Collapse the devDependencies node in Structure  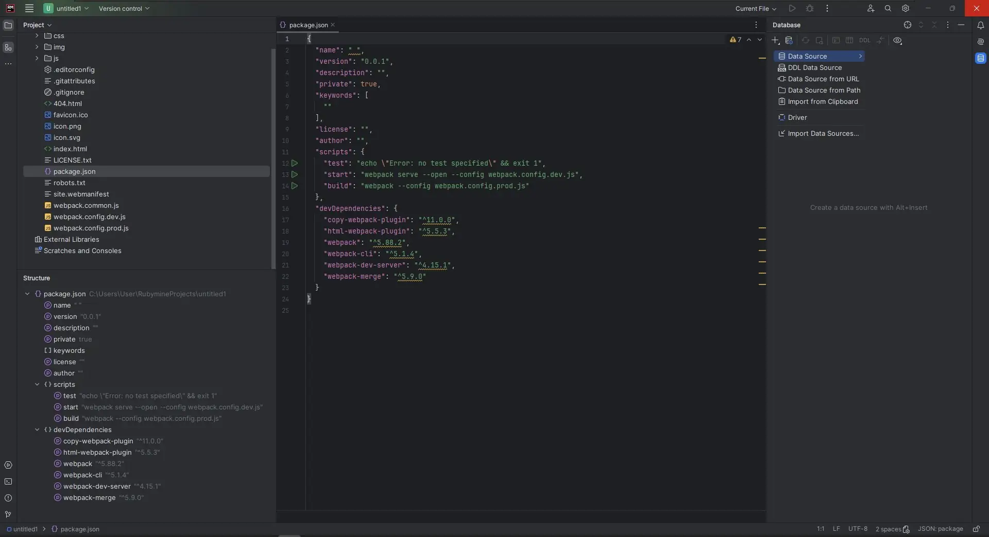(x=37, y=430)
